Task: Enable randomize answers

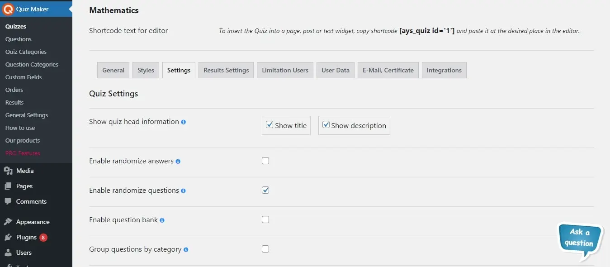Action: tap(265, 160)
